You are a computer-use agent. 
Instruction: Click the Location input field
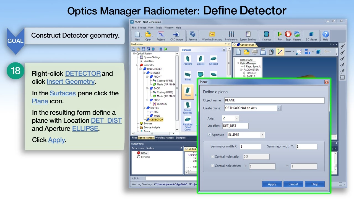tap(235, 126)
